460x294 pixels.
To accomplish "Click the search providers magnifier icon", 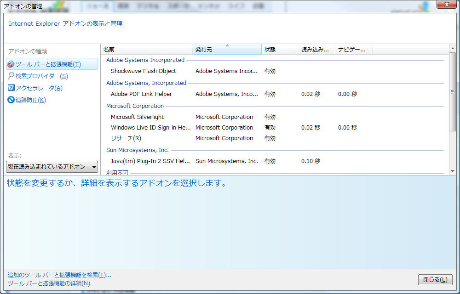I will [11, 76].
